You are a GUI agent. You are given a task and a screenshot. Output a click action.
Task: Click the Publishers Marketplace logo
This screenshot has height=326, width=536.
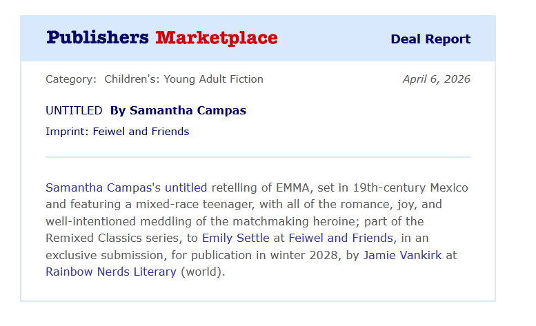point(162,38)
